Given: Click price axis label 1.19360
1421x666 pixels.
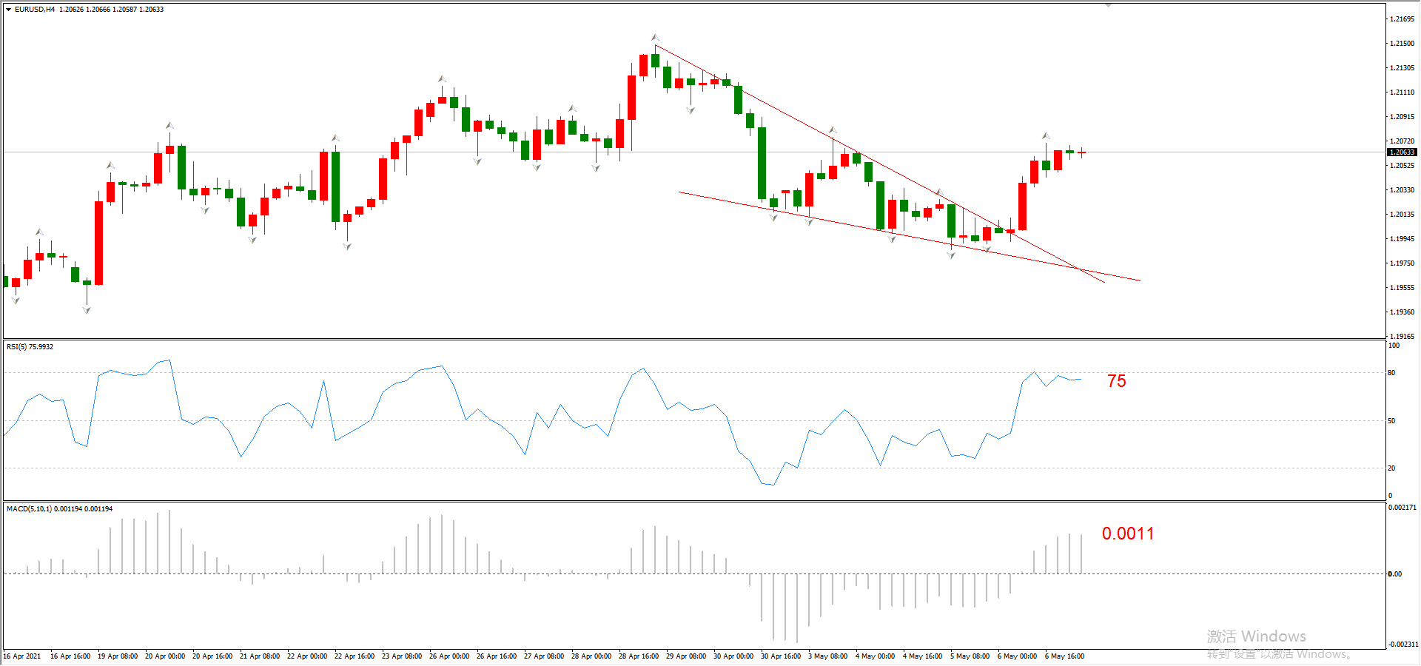Looking at the screenshot, I should (x=1402, y=312).
